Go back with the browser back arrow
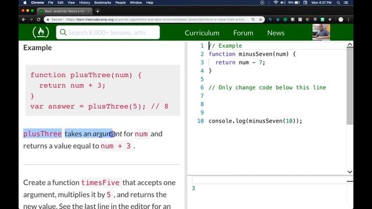Screen dimensions: 372x209 pos(23,20)
